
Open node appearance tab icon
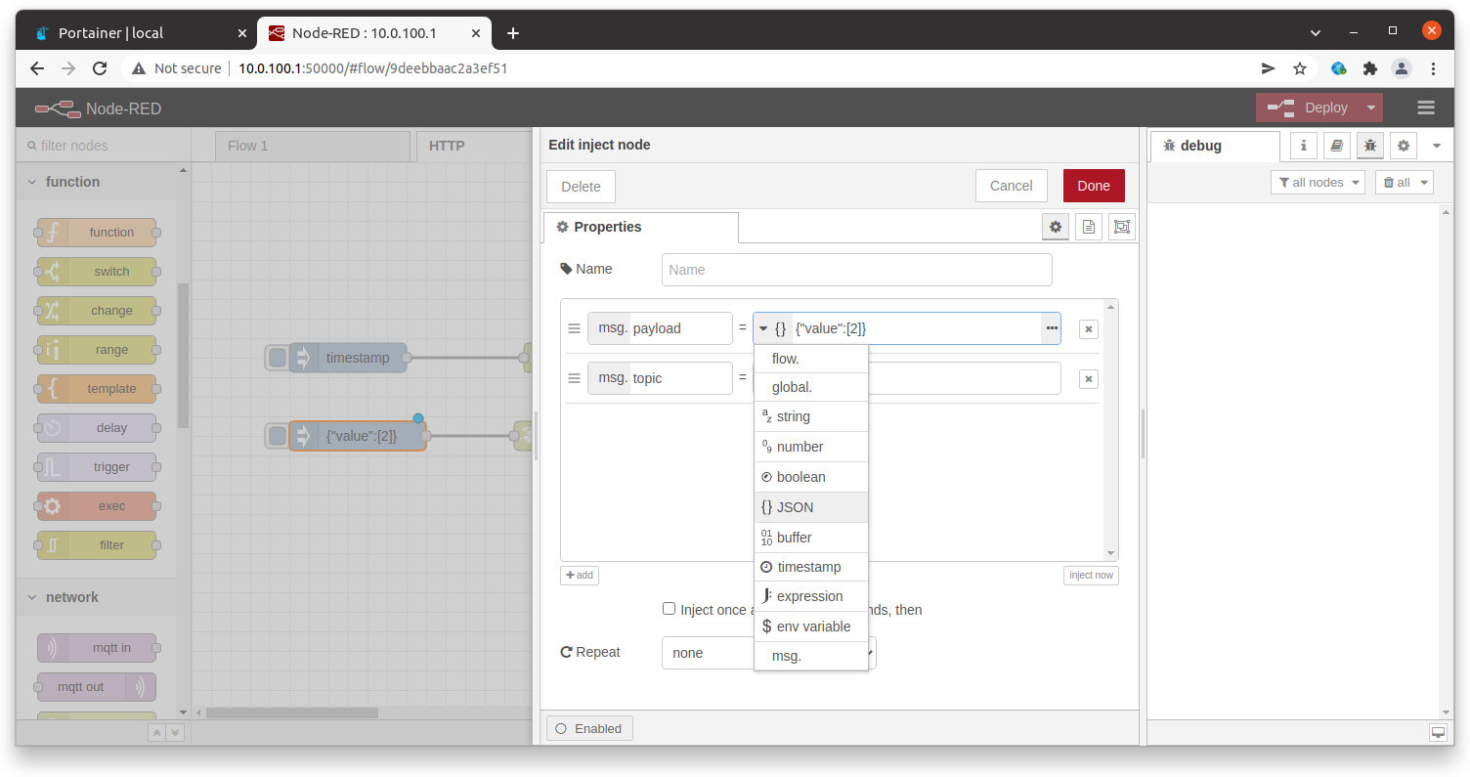tap(1121, 227)
